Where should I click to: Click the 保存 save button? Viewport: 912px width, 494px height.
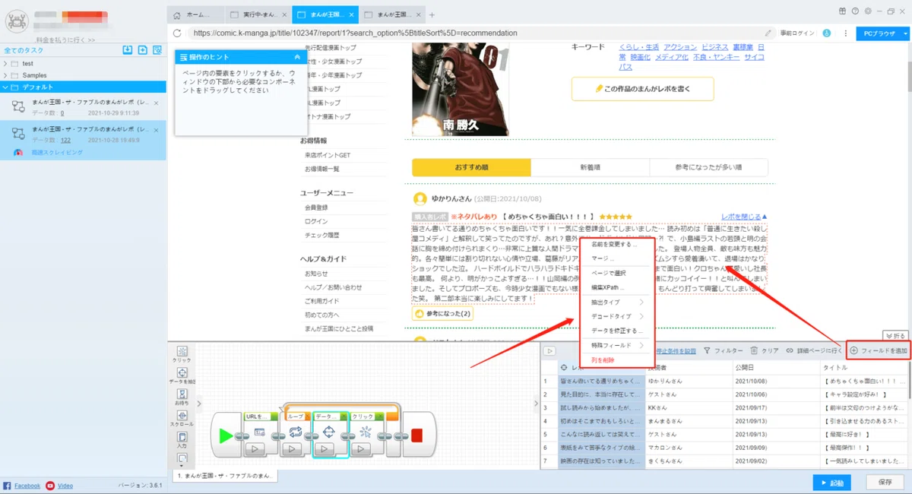[885, 483]
